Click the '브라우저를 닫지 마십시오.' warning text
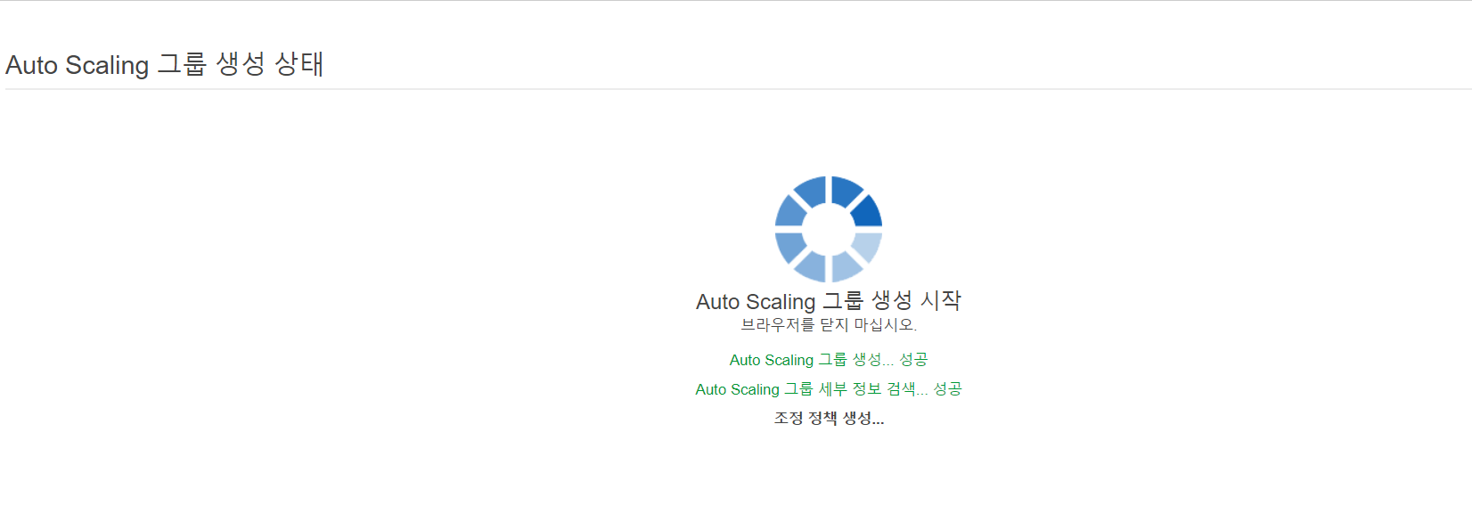1472x522 pixels. tap(829, 325)
